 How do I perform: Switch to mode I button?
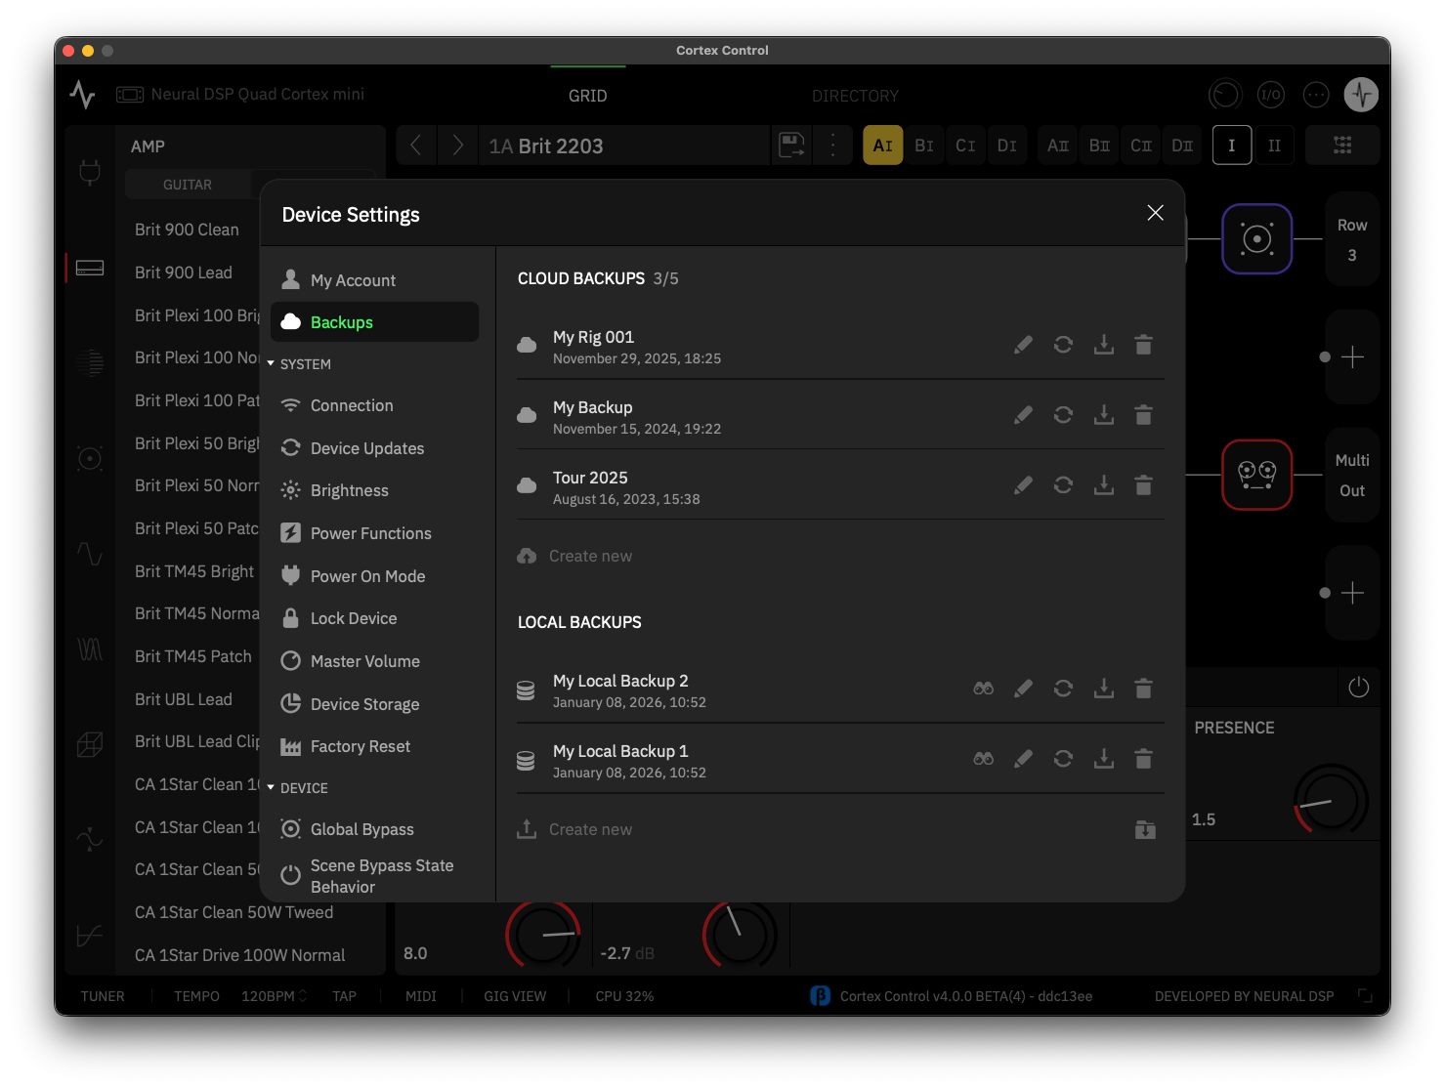pos(1232,146)
